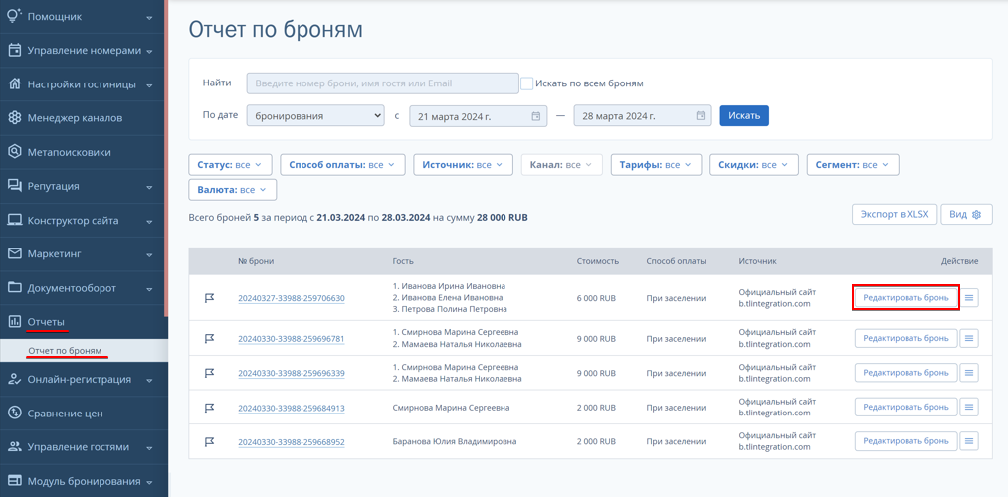Click calendar icon in 21 марта 2024 field

coord(536,116)
